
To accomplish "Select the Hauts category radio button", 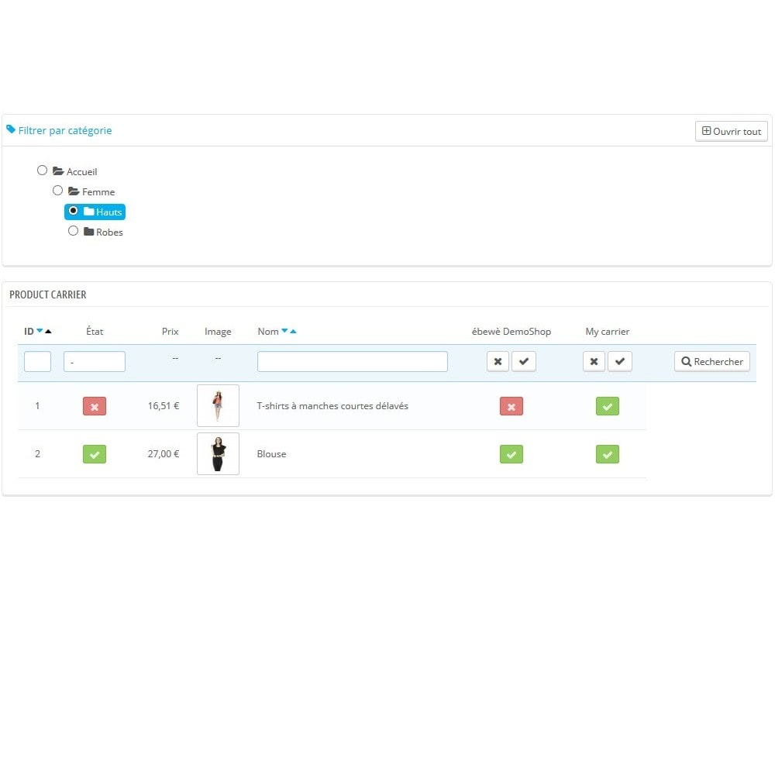I will (73, 211).
